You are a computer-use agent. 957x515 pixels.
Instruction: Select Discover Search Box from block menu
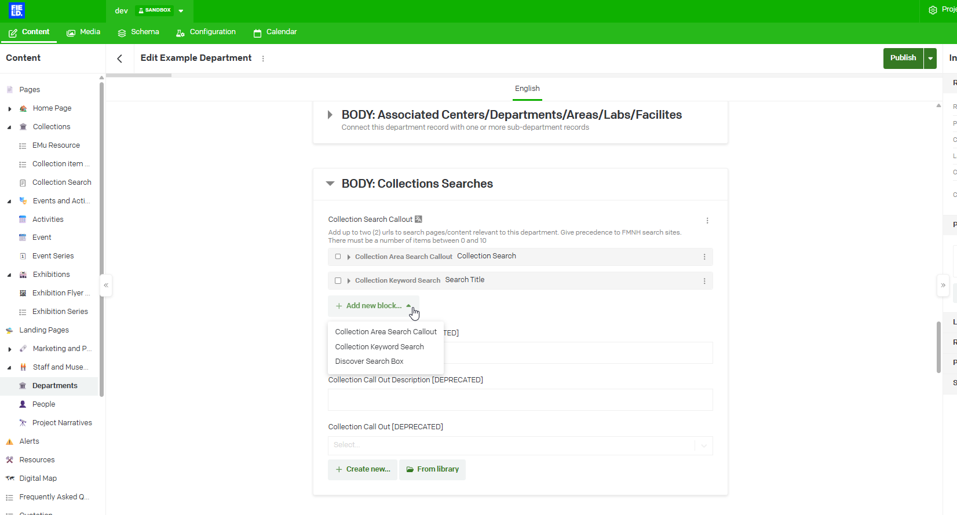369,361
